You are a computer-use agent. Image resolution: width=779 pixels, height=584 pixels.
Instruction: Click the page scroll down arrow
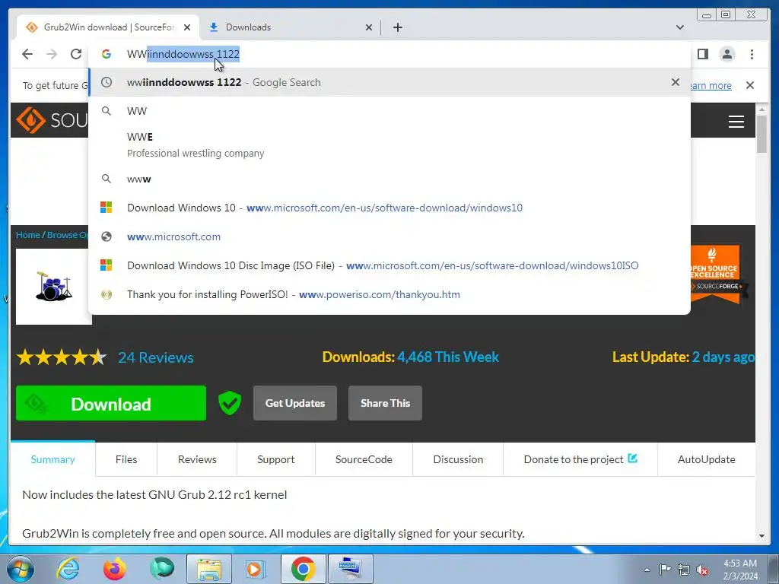click(x=762, y=536)
